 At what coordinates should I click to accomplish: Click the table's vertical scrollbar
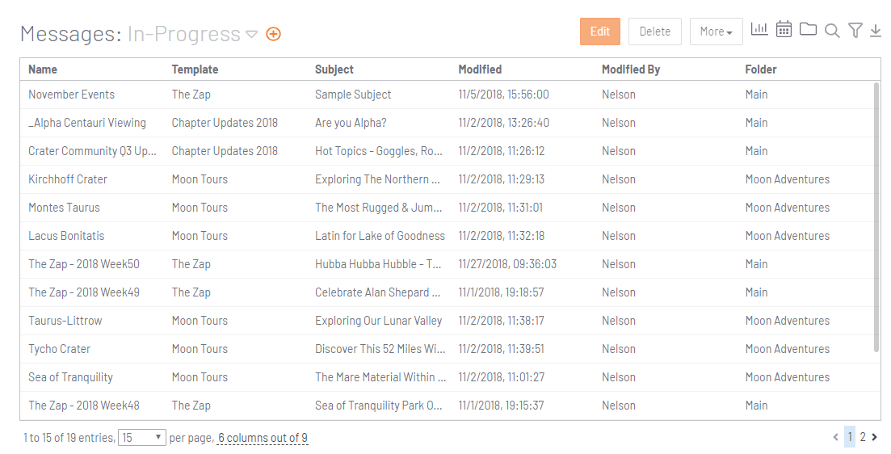coord(876,217)
